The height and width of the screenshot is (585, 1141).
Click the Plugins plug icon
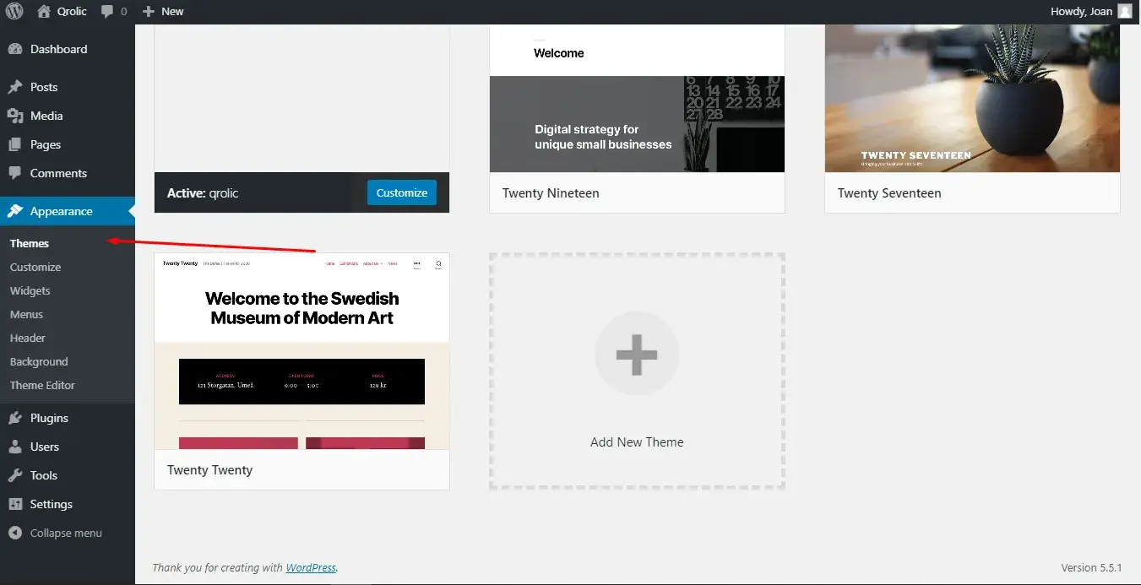(15, 418)
